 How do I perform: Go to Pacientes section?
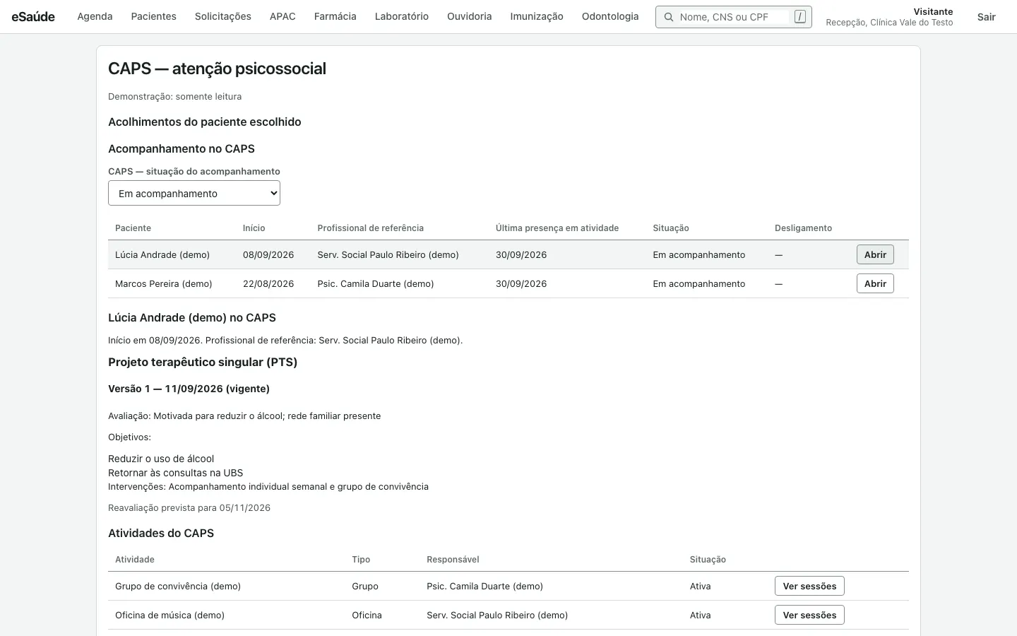click(153, 16)
